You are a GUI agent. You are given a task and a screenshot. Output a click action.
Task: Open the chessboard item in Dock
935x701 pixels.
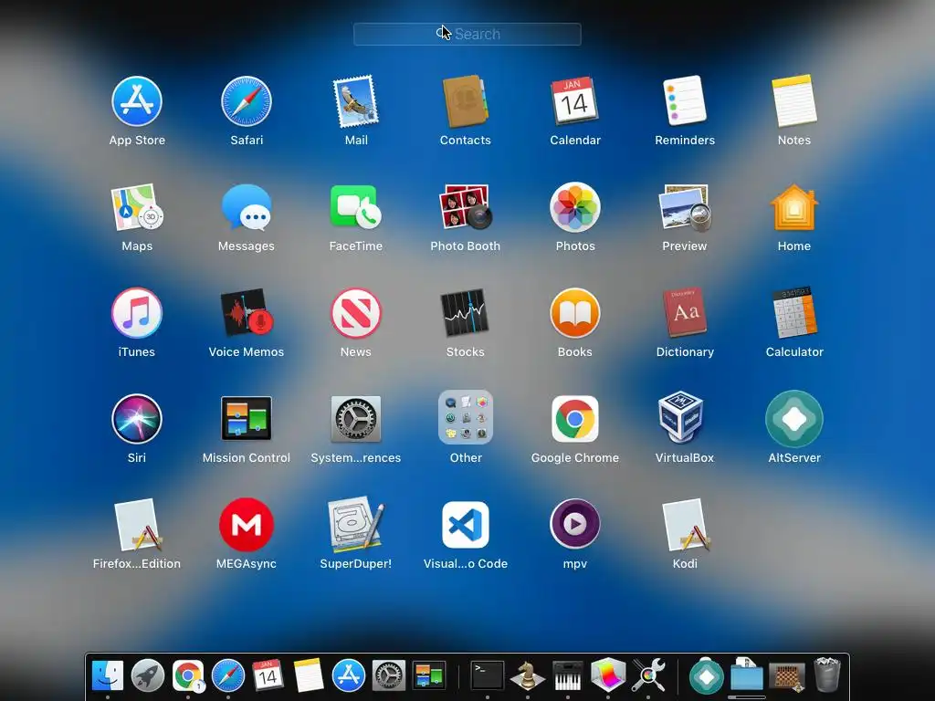point(787,676)
